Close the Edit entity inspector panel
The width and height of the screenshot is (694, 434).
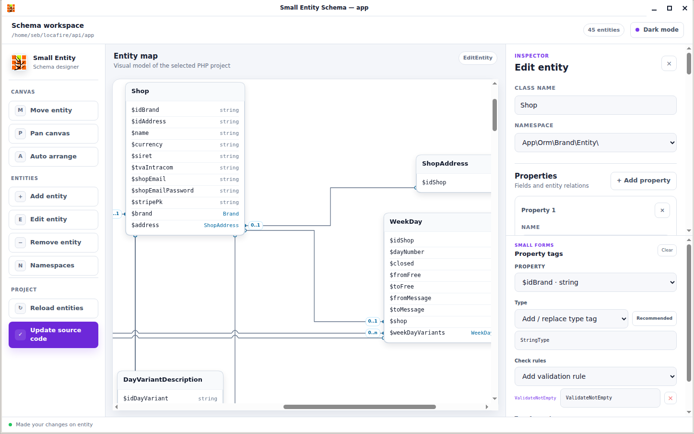click(669, 63)
